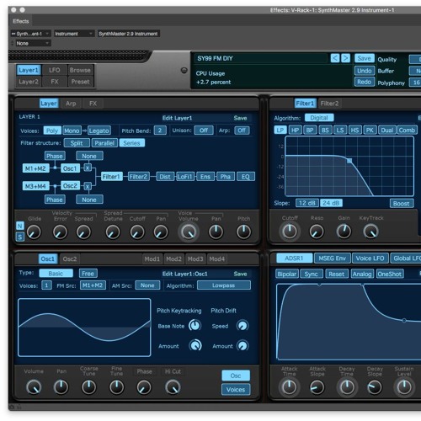Select the Filter2 routing block

[138, 177]
